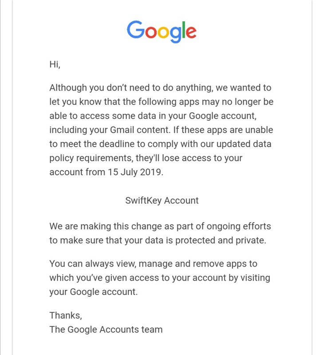Click the Google logo at the top

[161, 31]
